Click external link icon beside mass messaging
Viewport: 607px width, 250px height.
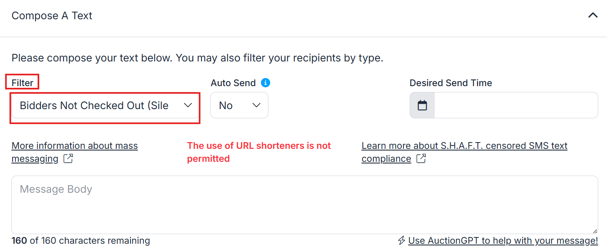[68, 159]
